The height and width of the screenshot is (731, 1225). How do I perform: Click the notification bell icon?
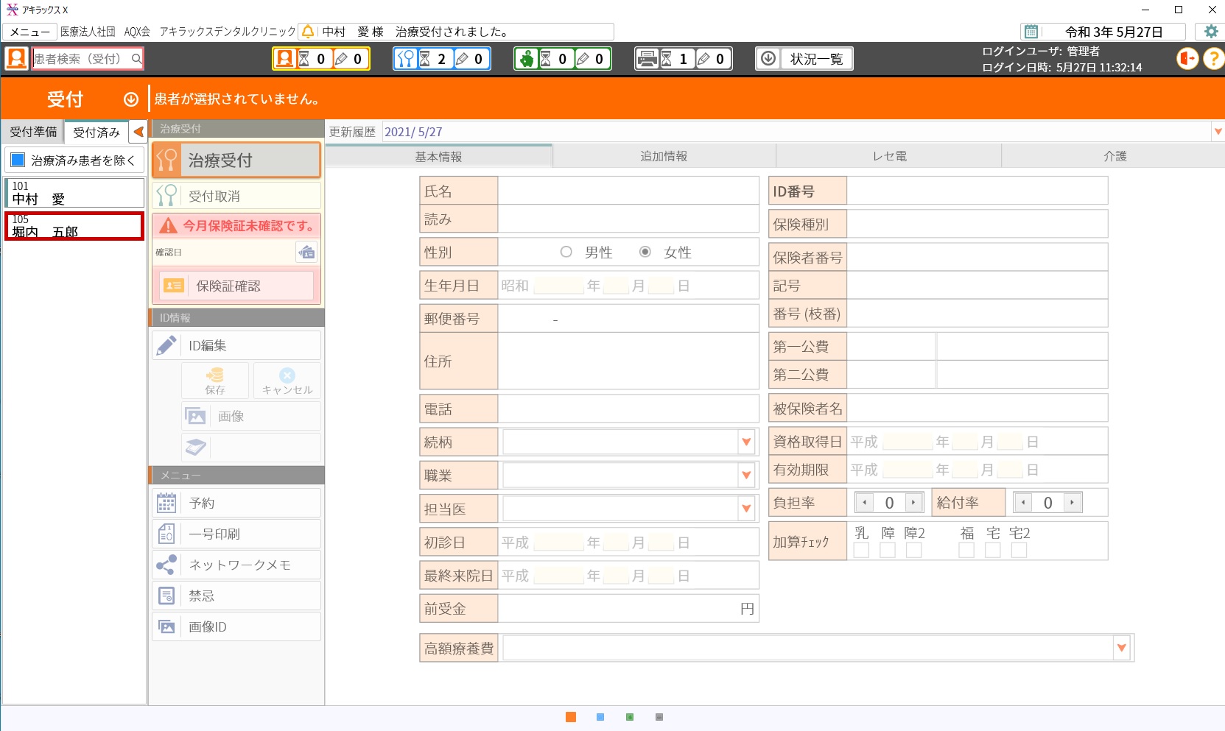[x=308, y=32]
